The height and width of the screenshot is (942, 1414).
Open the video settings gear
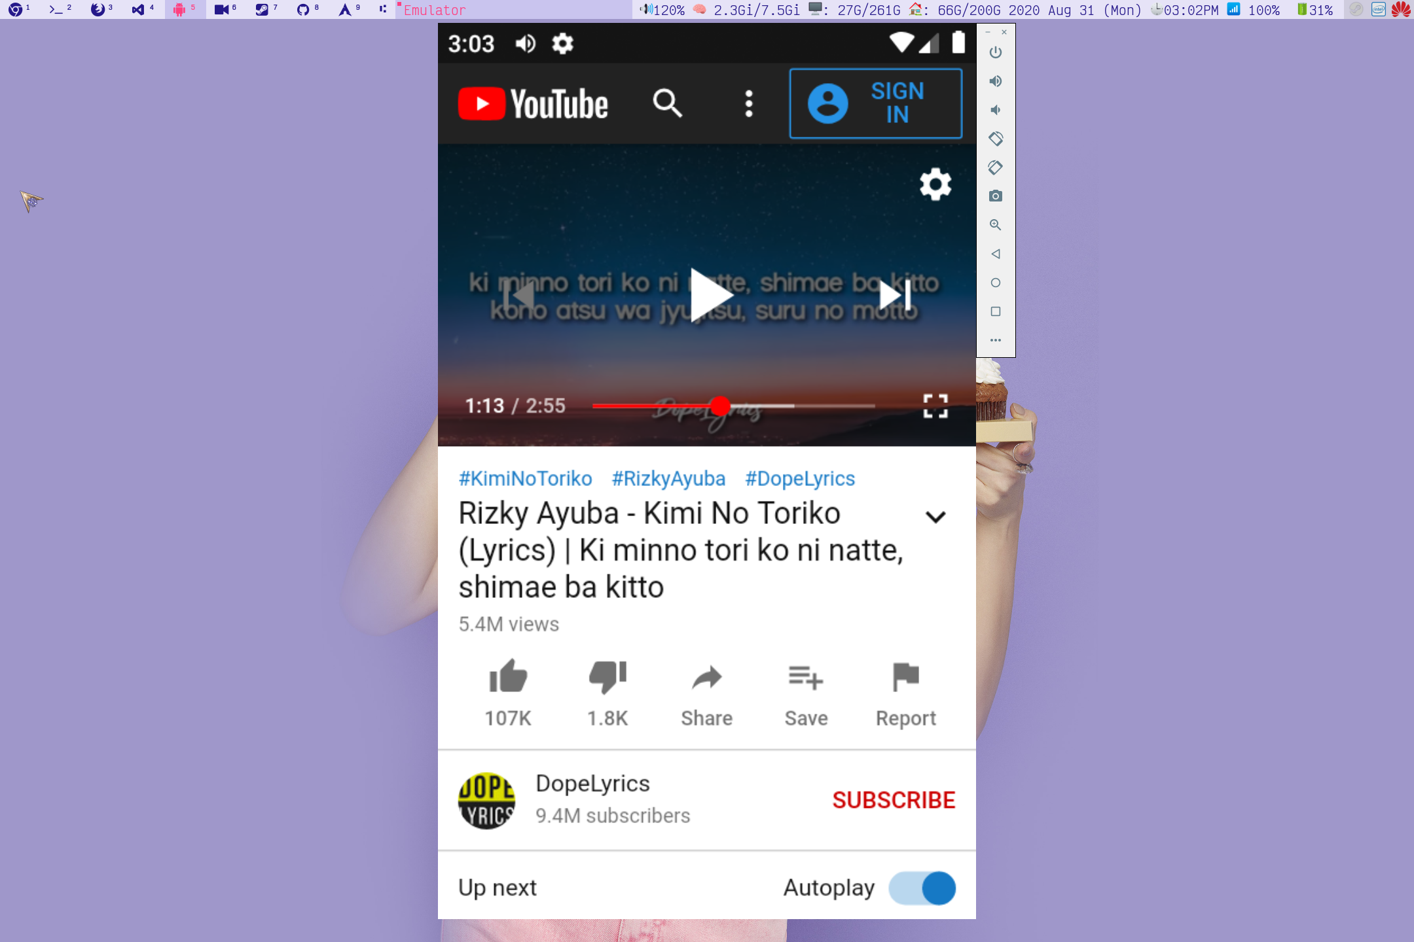point(935,184)
